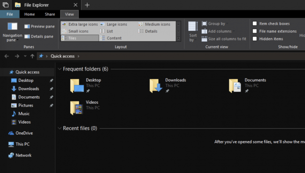Switch to the Share ribbon tab
The height and width of the screenshot is (173, 305).
(50, 14)
